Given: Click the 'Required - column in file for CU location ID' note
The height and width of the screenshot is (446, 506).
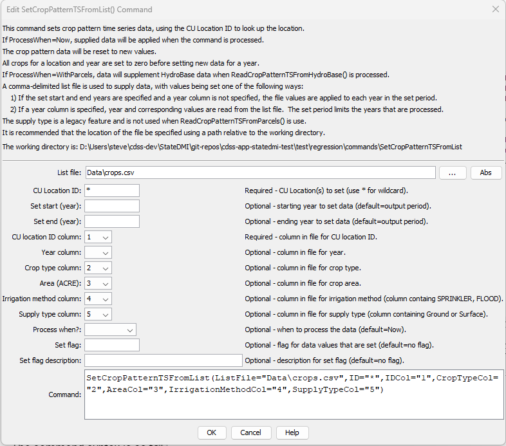Looking at the screenshot, I should [311, 237].
